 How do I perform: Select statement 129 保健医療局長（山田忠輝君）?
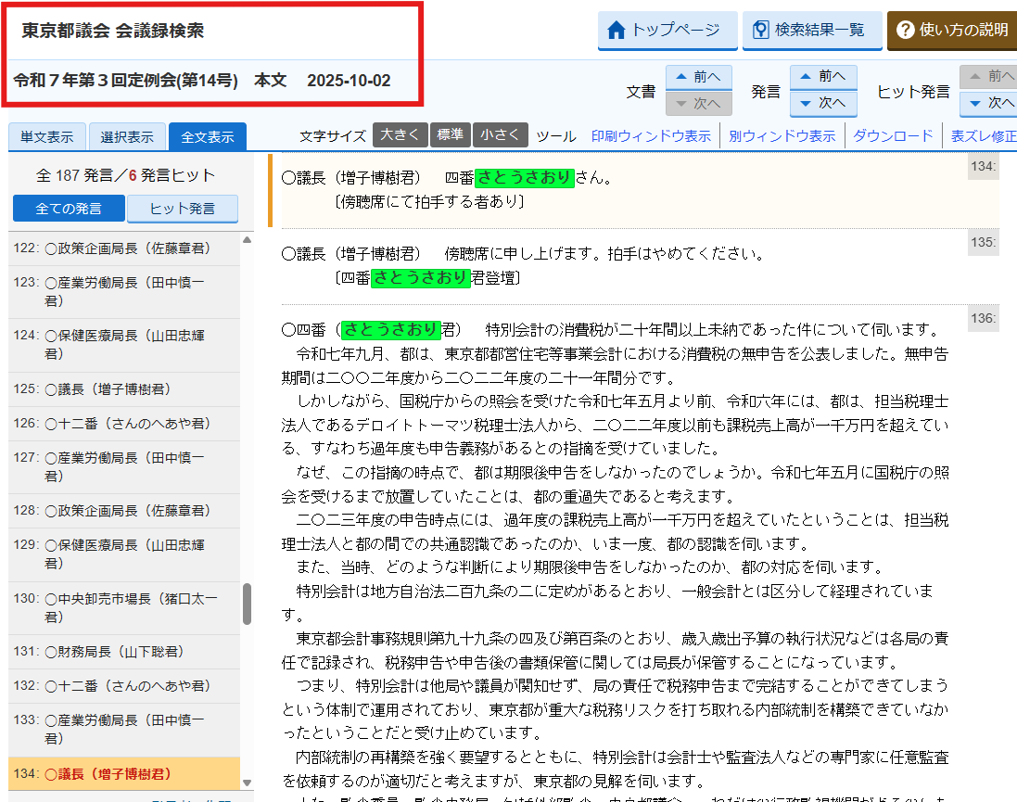(124, 554)
